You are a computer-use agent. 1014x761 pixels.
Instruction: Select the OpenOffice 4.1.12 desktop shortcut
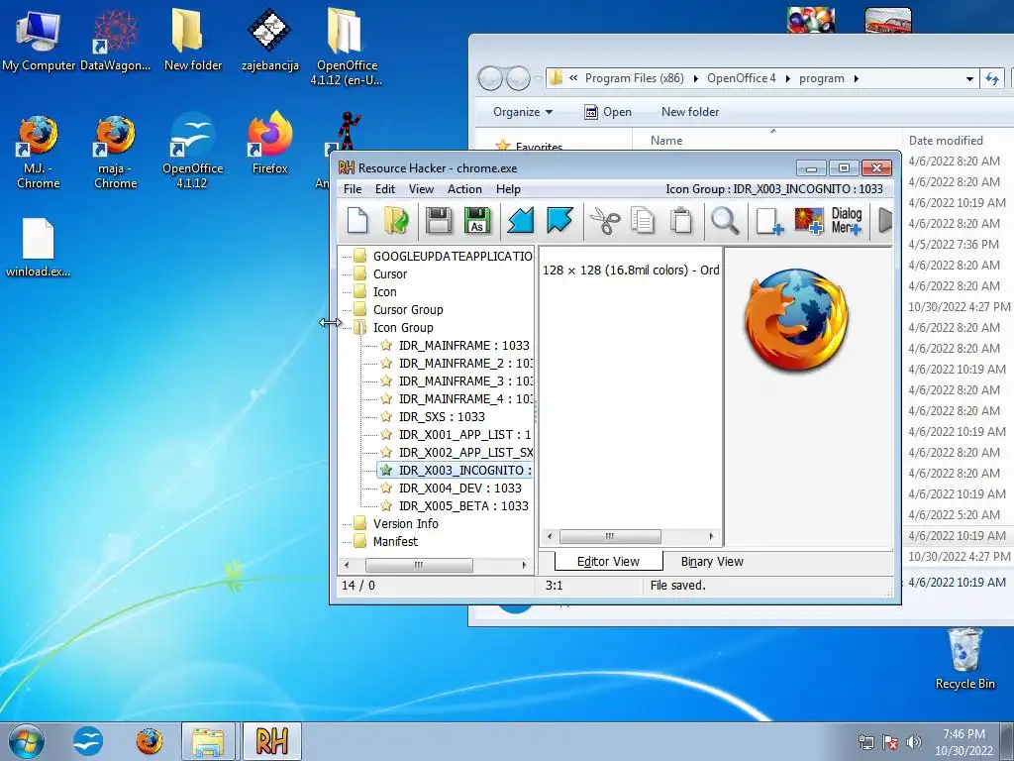[x=193, y=152]
